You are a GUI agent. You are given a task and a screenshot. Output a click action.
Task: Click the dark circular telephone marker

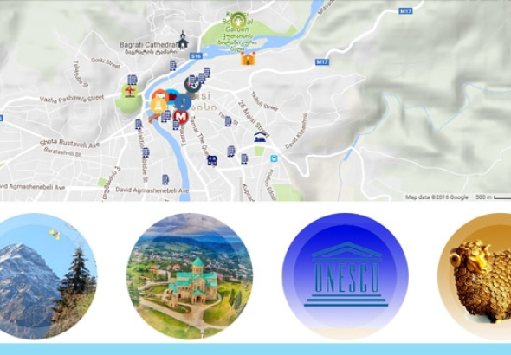pos(193,84)
